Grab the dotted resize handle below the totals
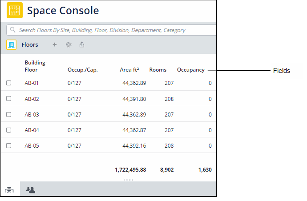This screenshot has width=307, height=201. click(x=128, y=179)
